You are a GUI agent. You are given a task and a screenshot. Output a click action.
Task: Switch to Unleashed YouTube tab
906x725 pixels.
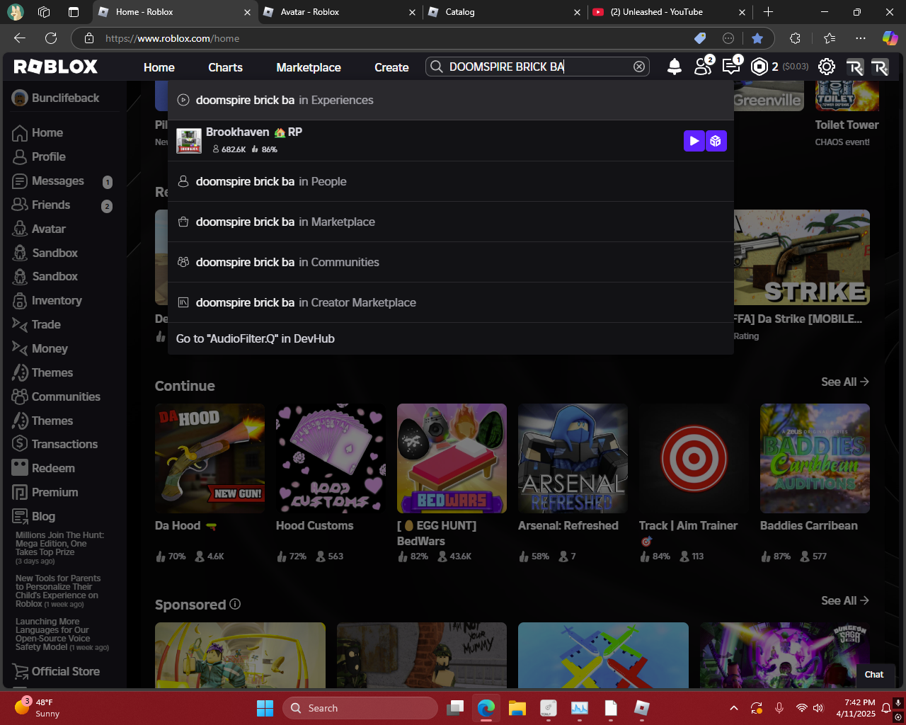tap(670, 12)
